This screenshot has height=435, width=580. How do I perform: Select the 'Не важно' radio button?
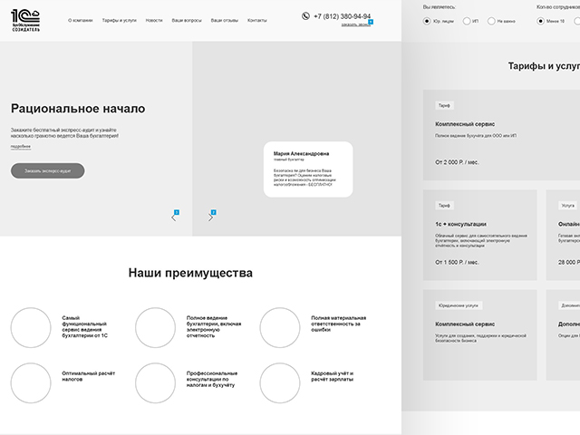tap(491, 21)
